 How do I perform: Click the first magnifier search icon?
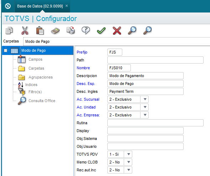point(132,30)
